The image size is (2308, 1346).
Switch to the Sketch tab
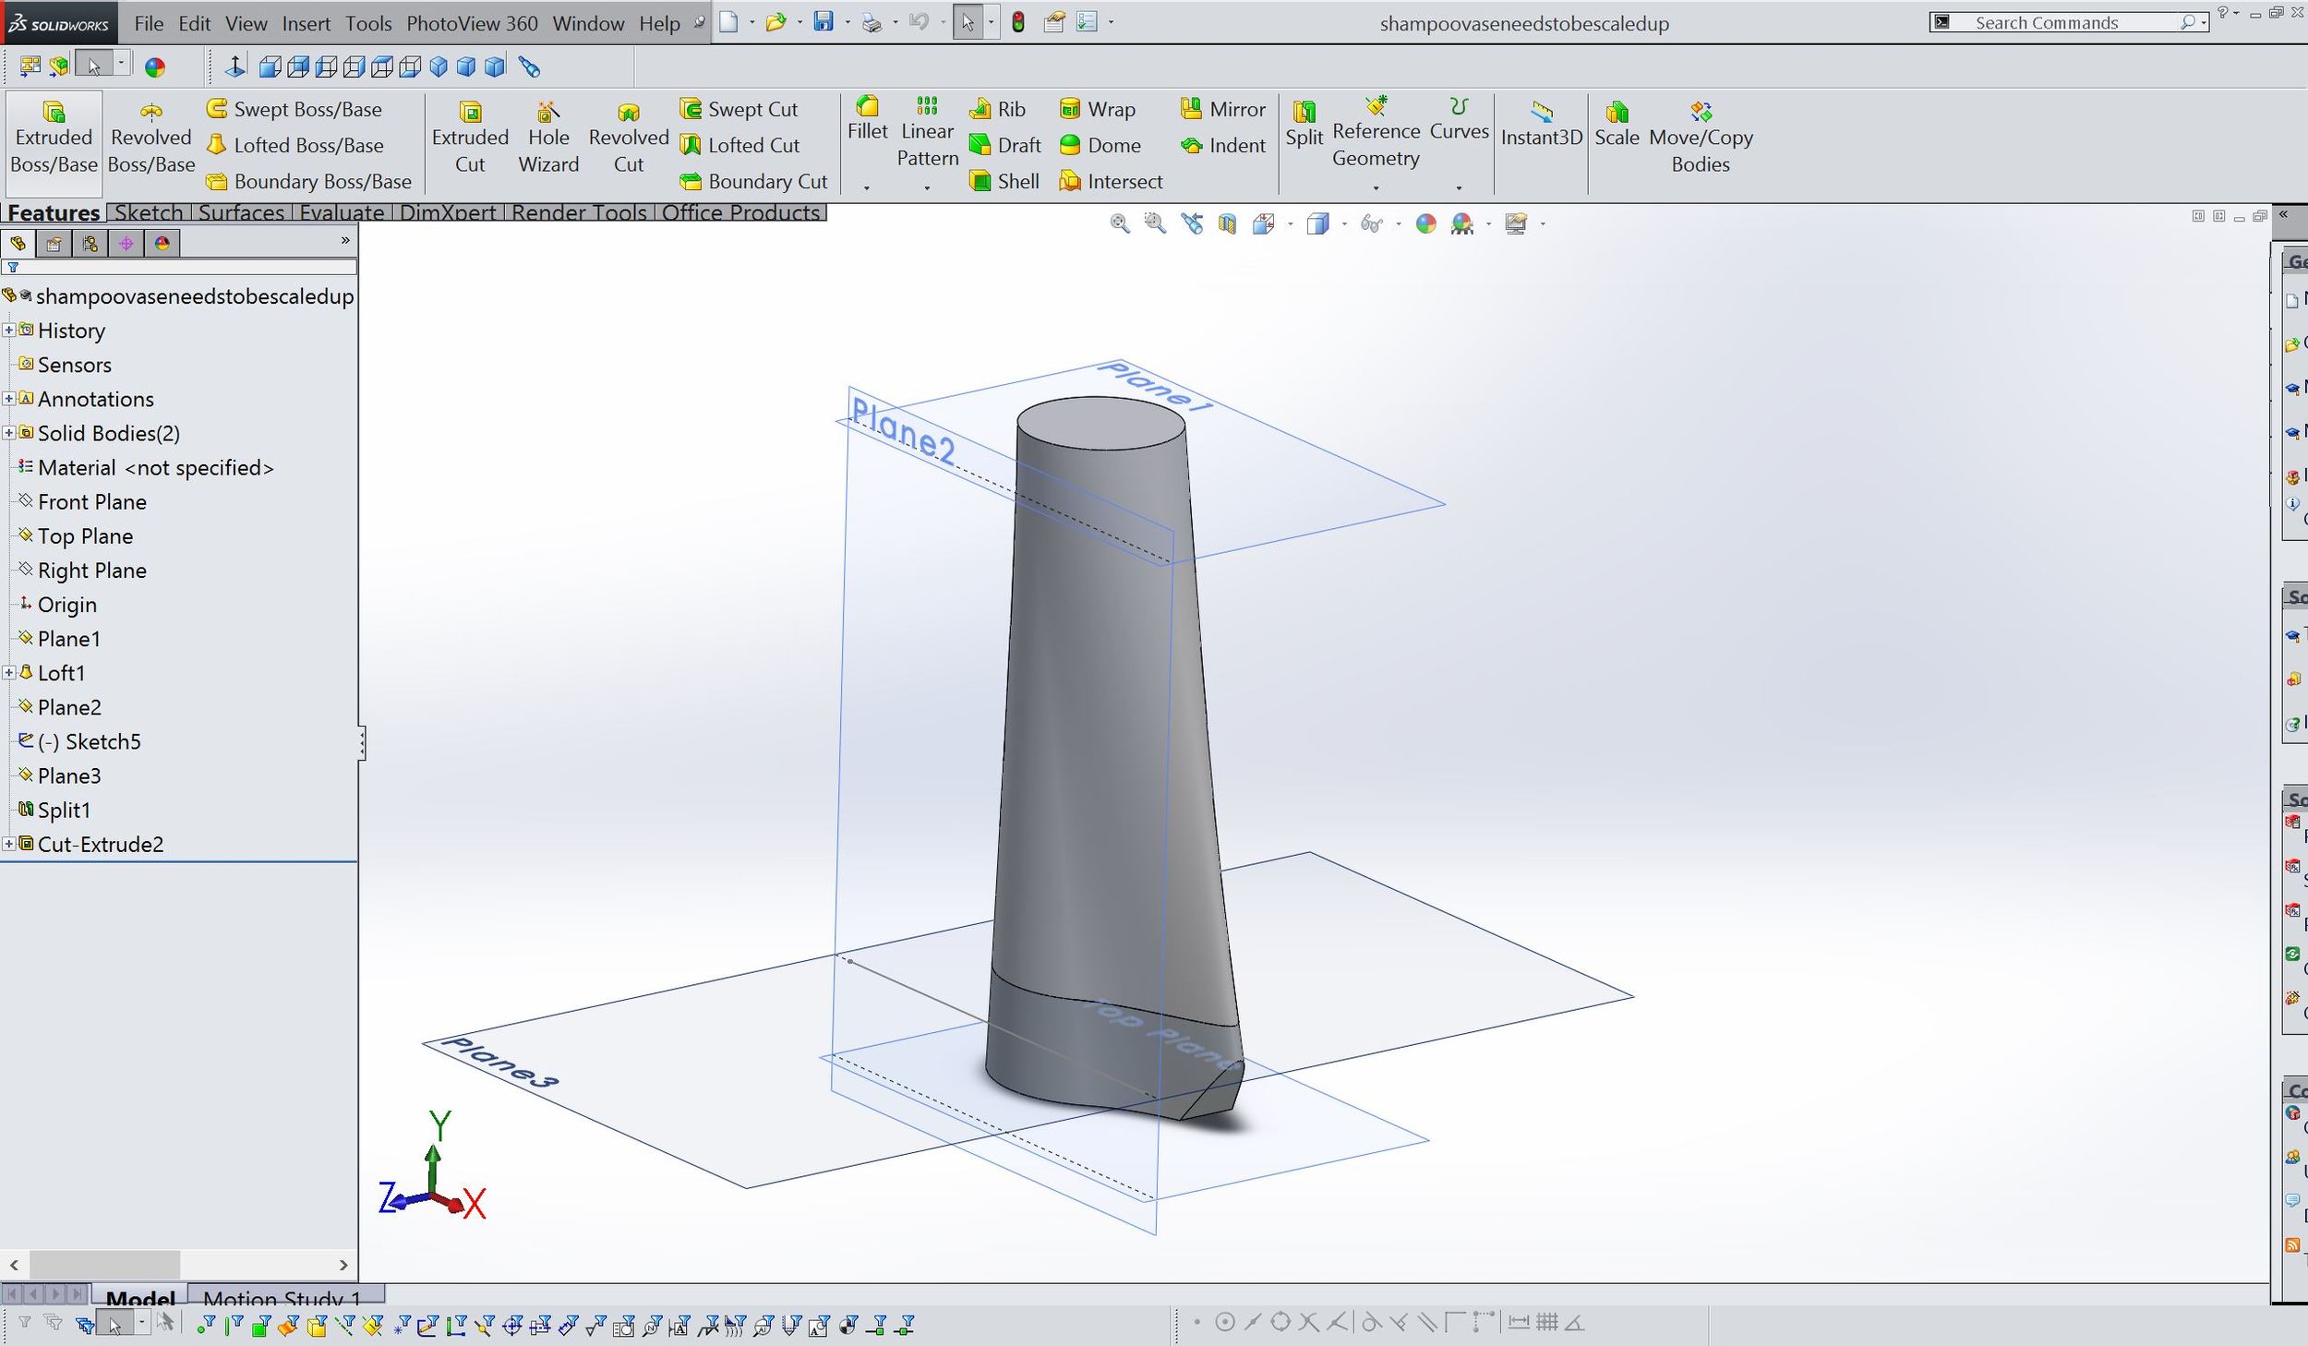[149, 212]
